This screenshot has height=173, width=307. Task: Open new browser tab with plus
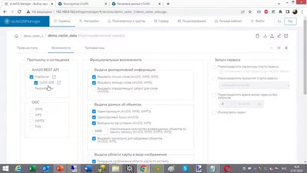168,4
